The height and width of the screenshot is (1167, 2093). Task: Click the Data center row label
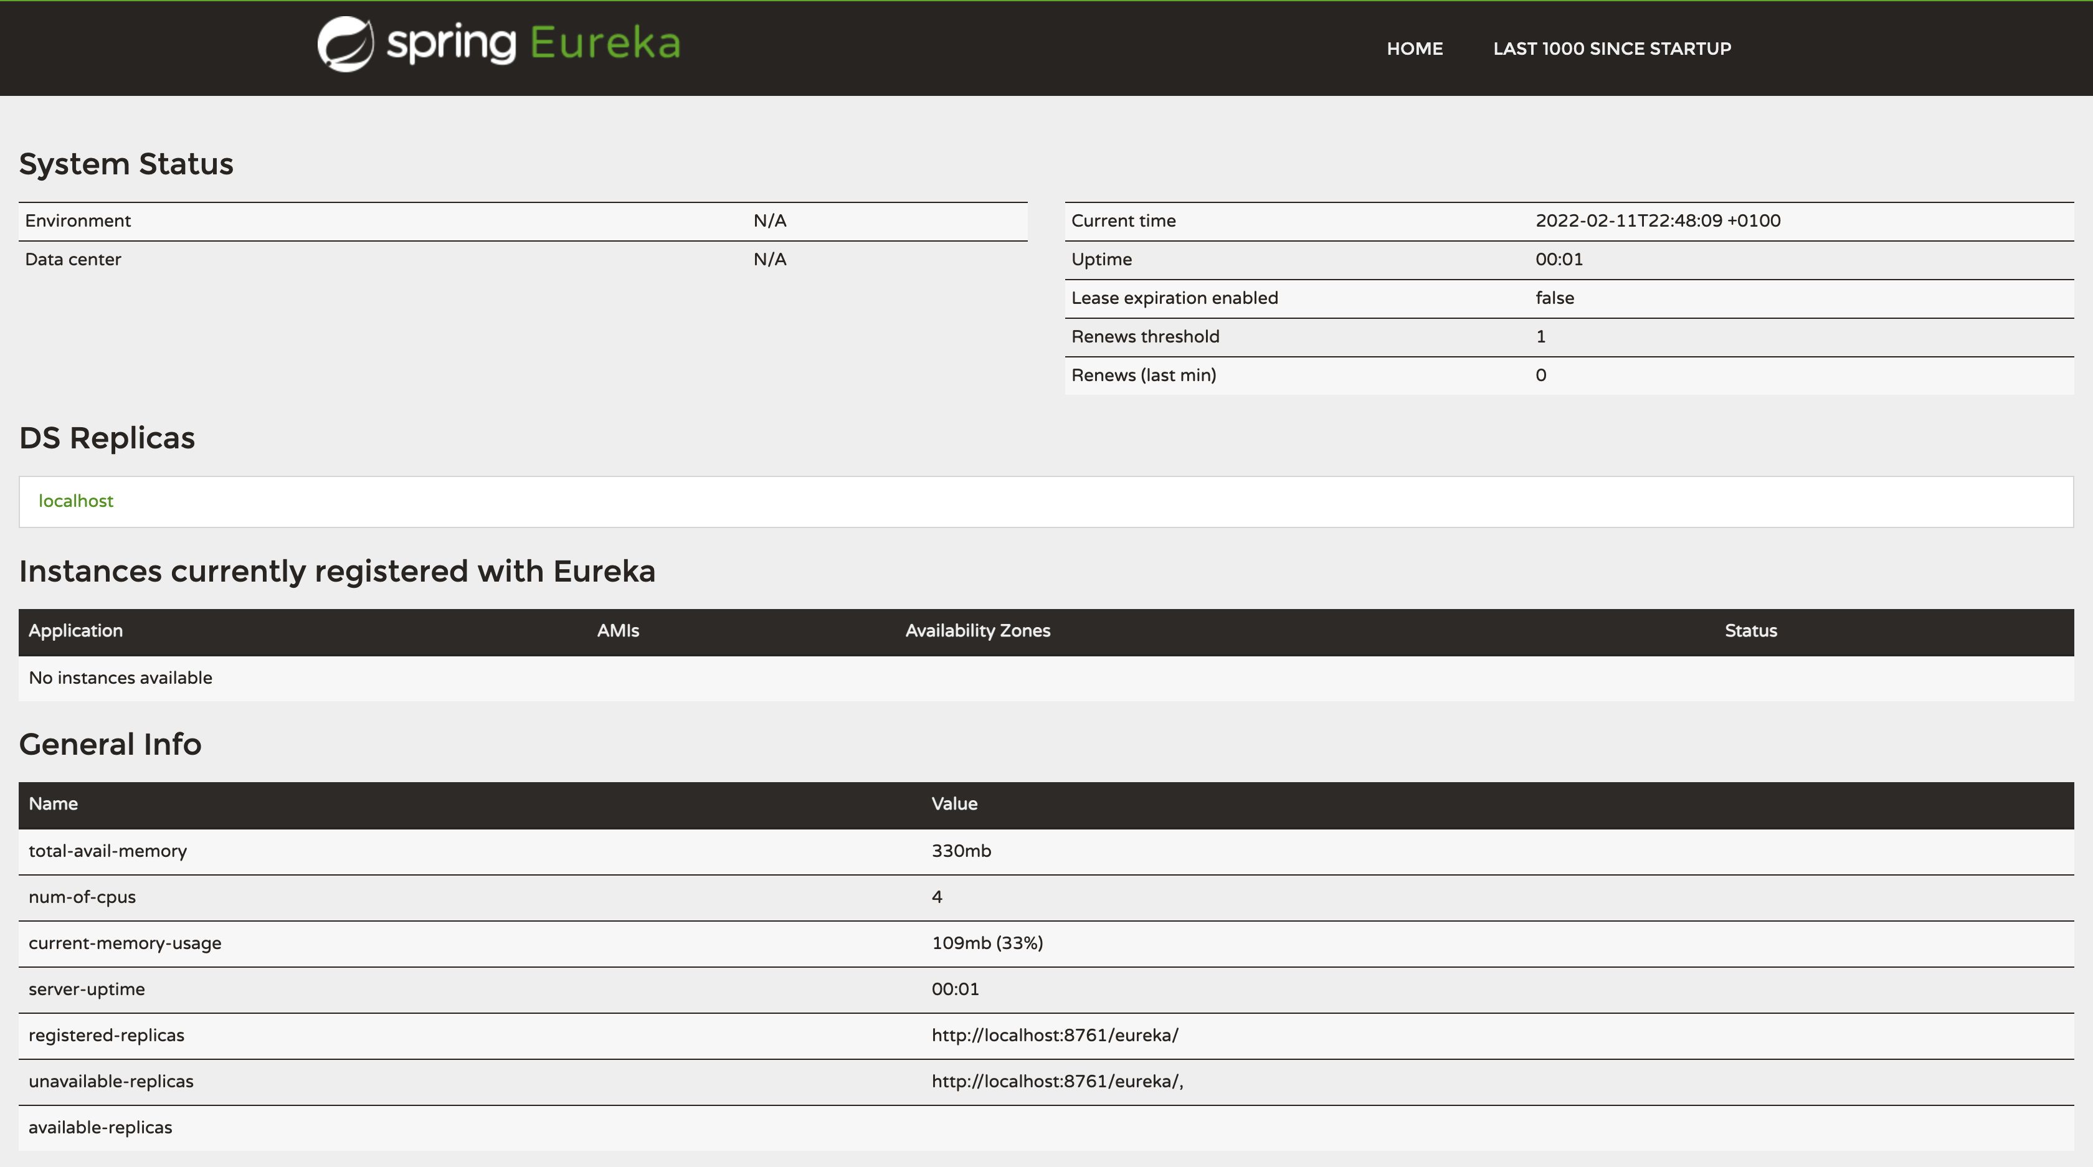pos(73,260)
